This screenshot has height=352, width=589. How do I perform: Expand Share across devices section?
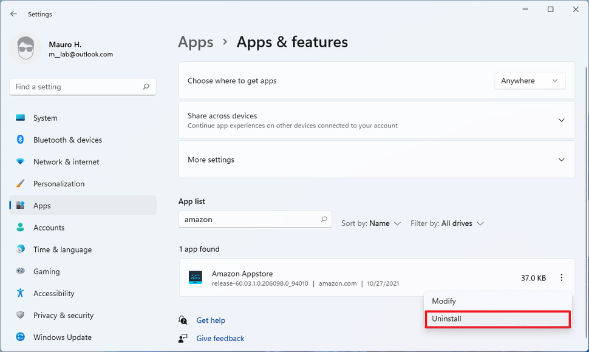point(561,120)
